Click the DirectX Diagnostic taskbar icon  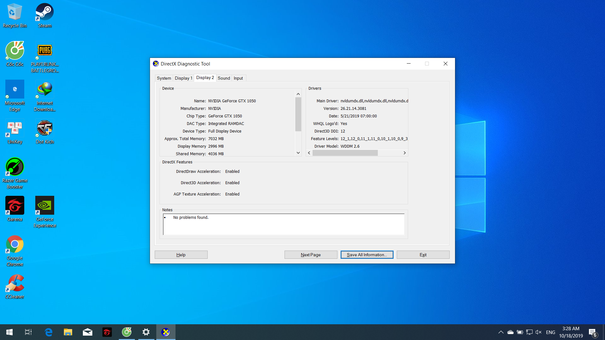tap(166, 332)
